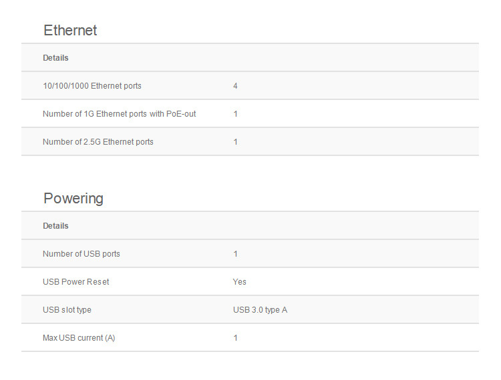Click the value 1 for 2.5G Ethernet ports
The width and height of the screenshot is (501, 380).
tap(236, 142)
